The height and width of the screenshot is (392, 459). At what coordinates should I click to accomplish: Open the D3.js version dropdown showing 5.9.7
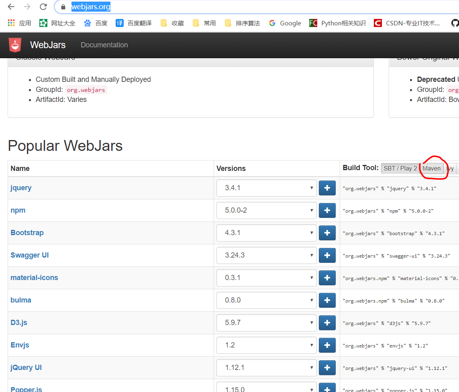[267, 323]
